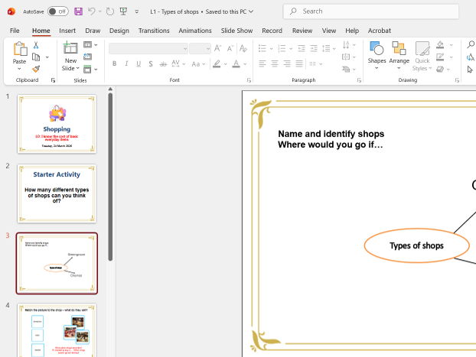Open Paragraph dialog launcher
This screenshot has width=476, height=357.
pos(359,80)
